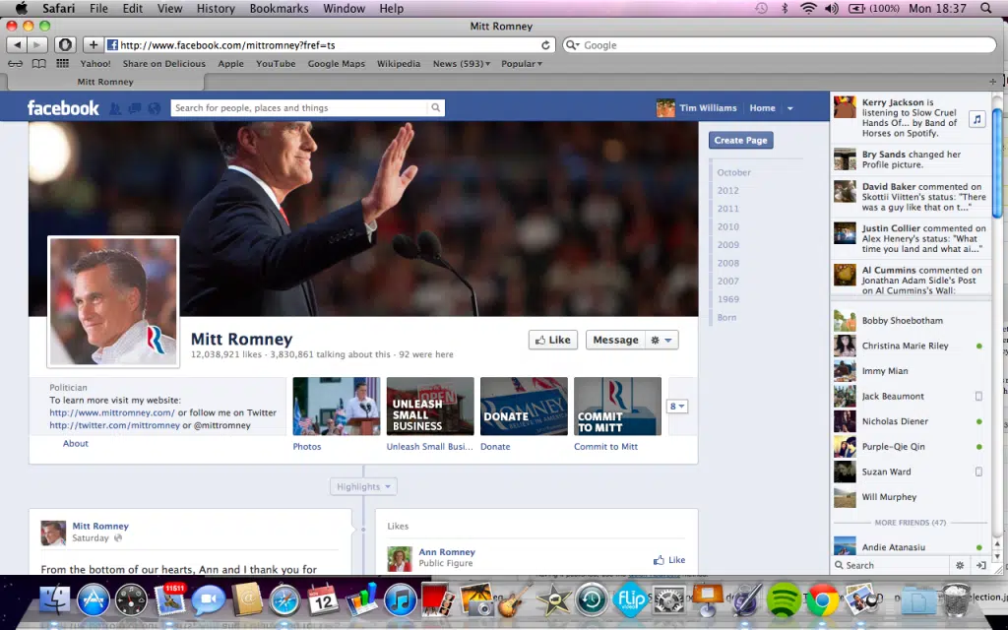
Task: Select the Mitt Romney browser tab
Action: pos(105,82)
